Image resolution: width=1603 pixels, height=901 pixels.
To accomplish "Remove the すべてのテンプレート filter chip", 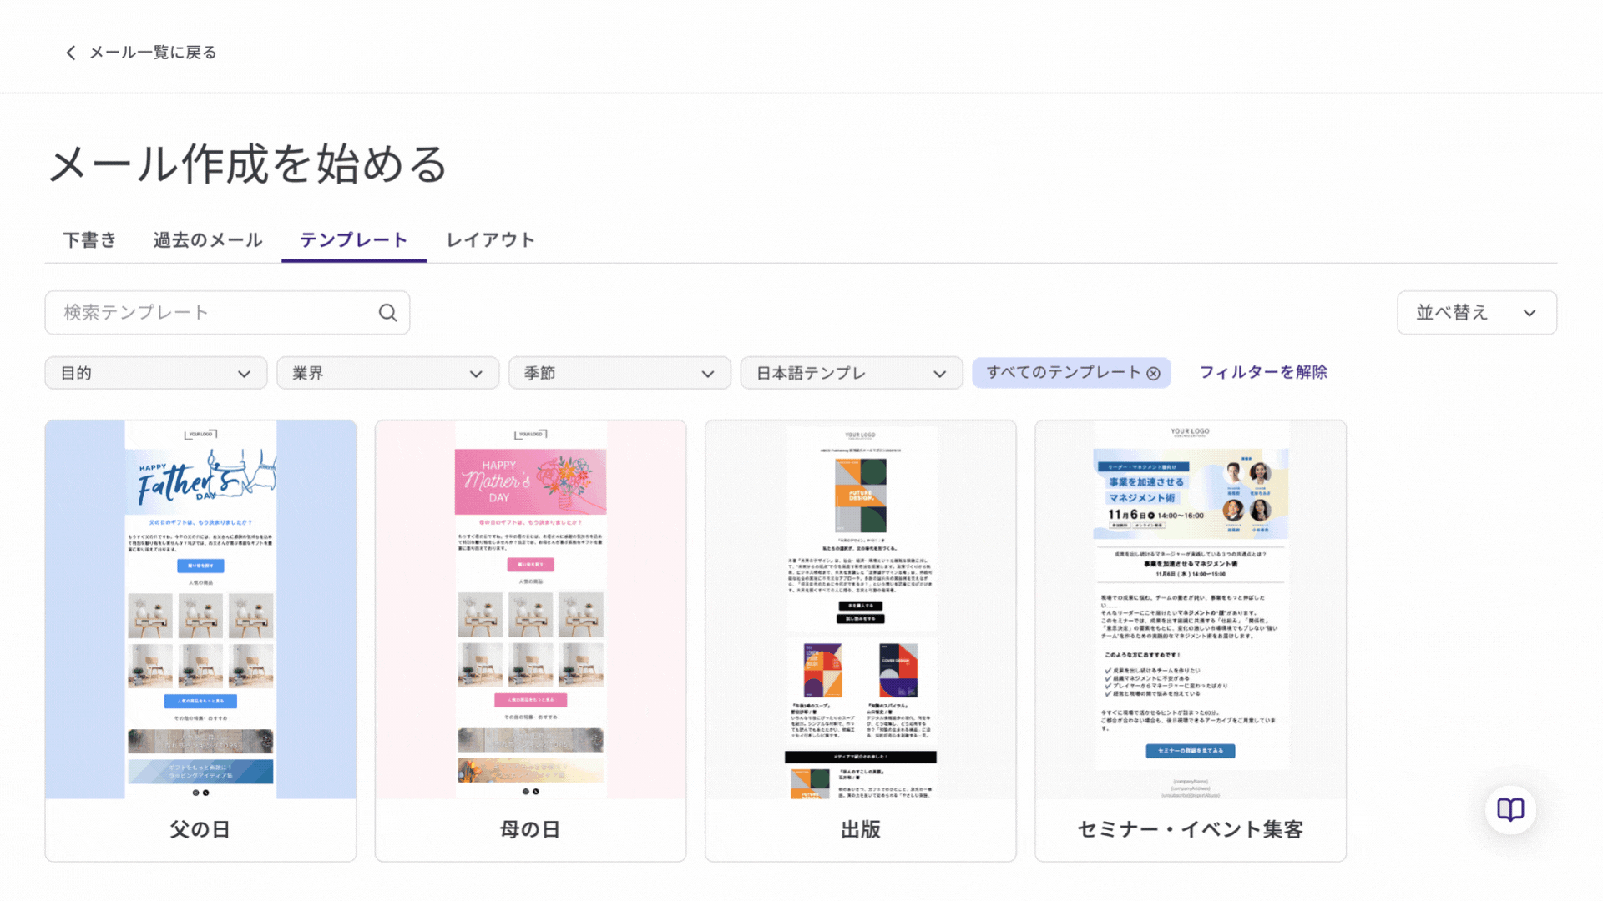I will (x=1153, y=374).
